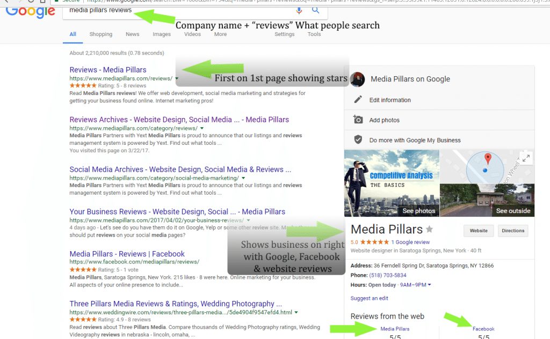Click the 'You visited this page on 3/22/17.' text

tap(110, 151)
